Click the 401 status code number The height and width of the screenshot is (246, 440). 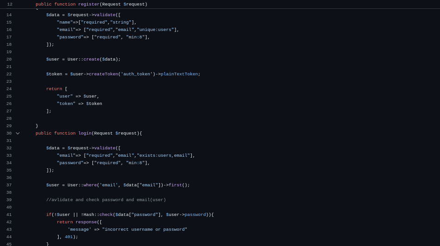[x=68, y=237]
